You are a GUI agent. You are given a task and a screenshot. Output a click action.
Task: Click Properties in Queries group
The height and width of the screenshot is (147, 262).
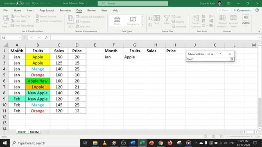[x=83, y=22]
